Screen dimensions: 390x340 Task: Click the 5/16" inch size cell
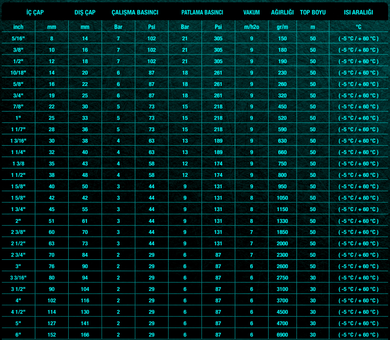pos(18,38)
